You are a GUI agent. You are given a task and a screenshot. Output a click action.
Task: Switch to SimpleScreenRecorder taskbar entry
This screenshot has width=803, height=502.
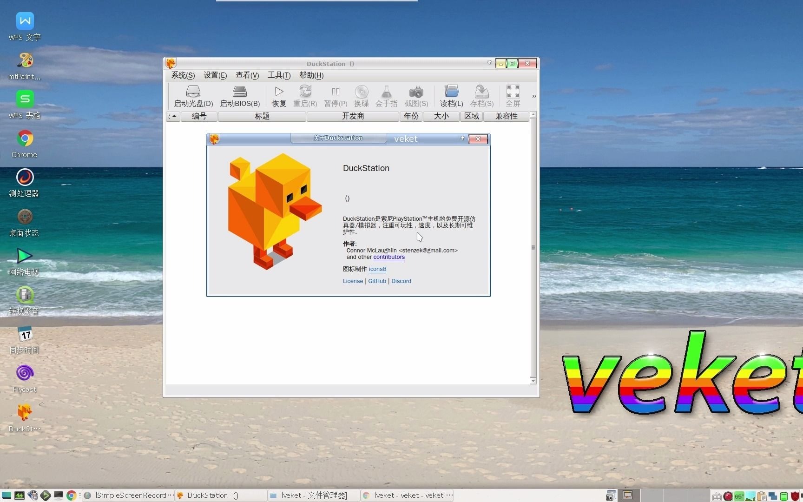(x=129, y=495)
